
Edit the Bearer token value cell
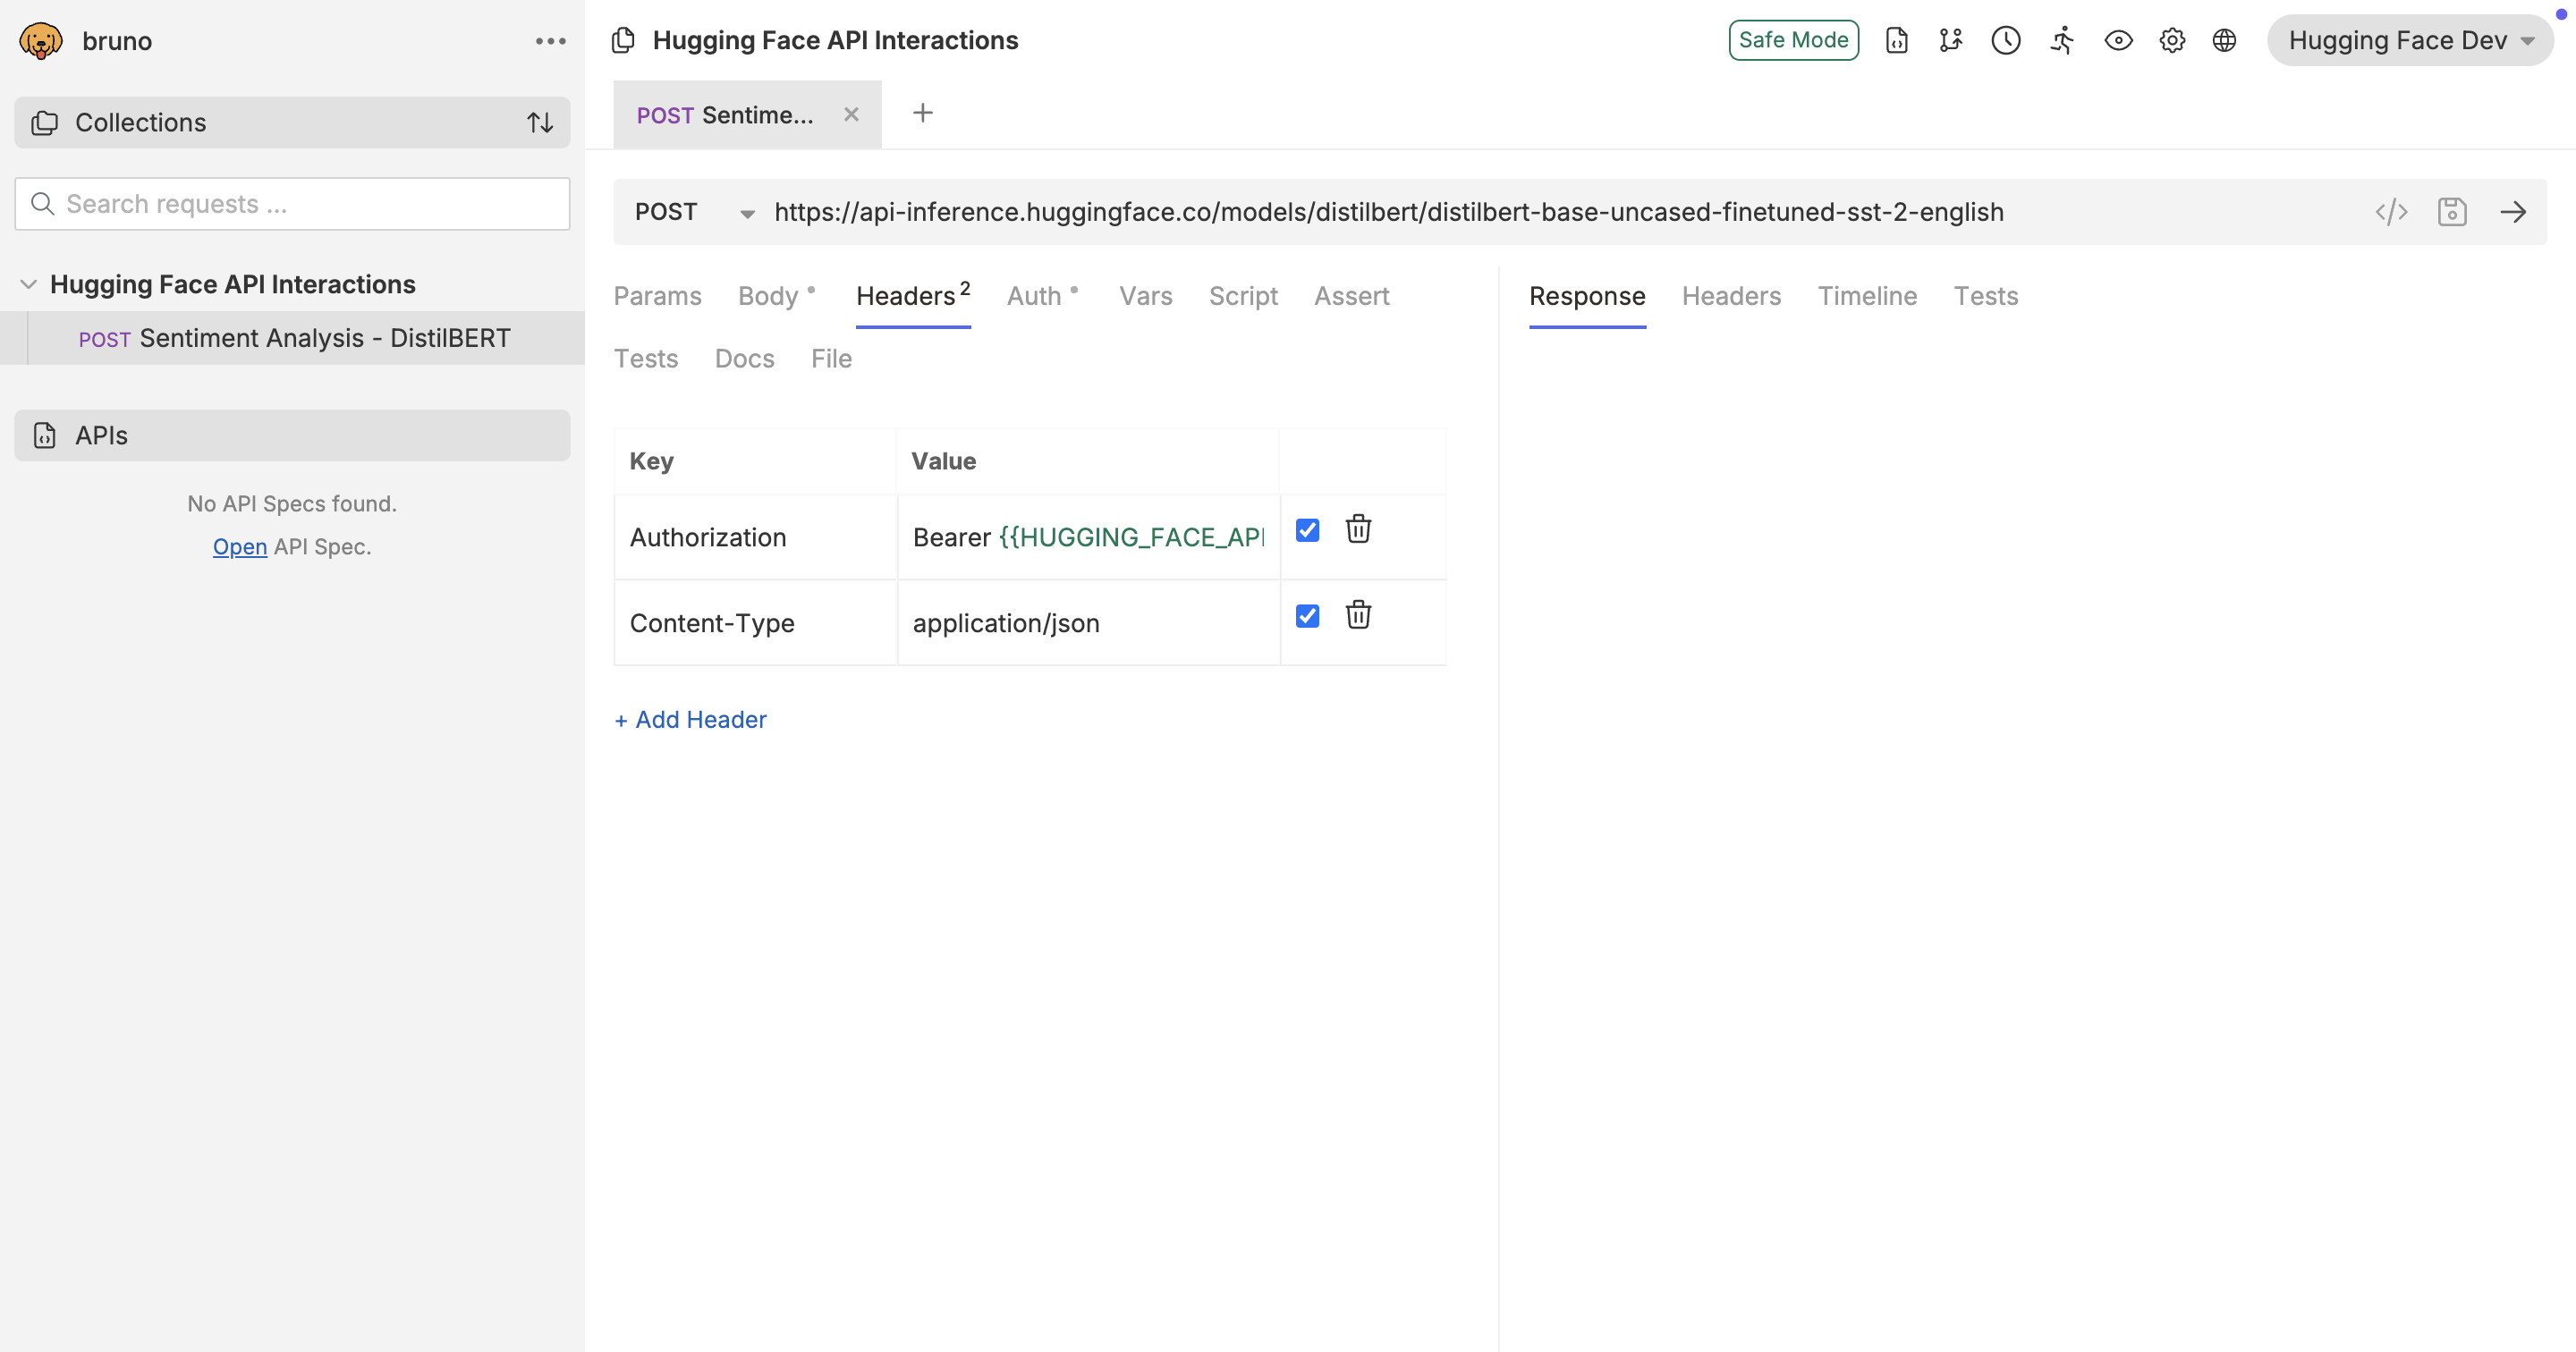[x=1089, y=538]
